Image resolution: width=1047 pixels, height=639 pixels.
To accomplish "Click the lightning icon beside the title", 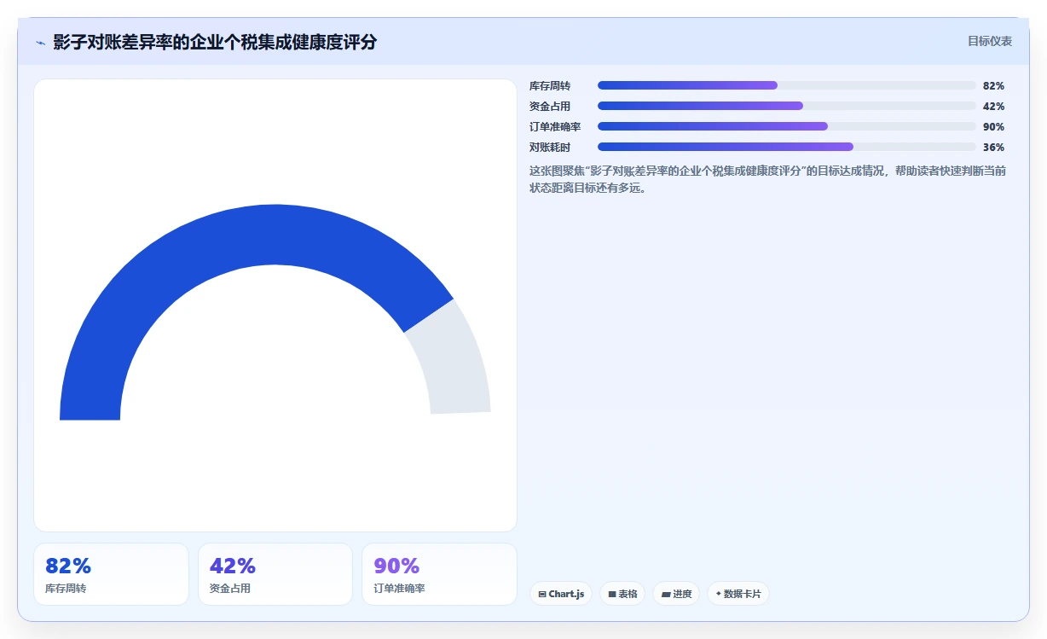I will click(x=40, y=42).
